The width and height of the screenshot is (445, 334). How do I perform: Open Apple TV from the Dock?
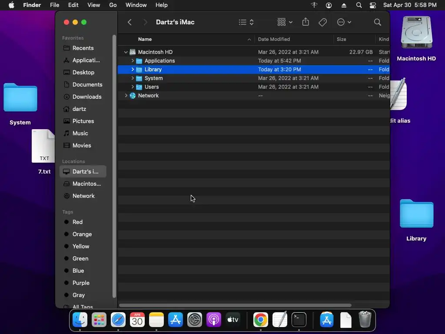tap(233, 320)
